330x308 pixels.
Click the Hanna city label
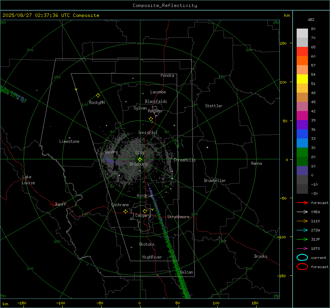click(256, 163)
